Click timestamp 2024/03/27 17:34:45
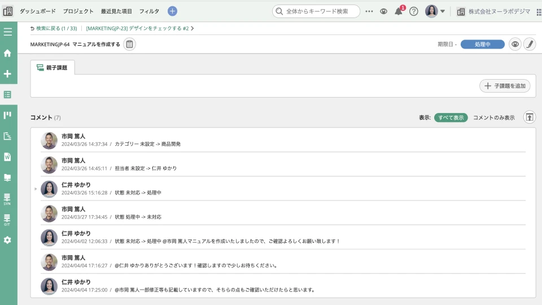Screen dimensions: 542x305 84,217
